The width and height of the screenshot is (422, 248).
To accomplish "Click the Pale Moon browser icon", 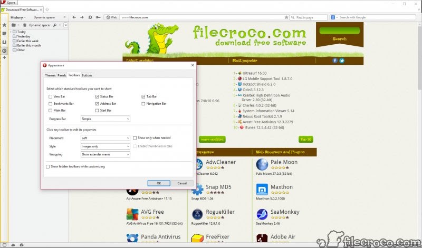I will coord(262,164).
